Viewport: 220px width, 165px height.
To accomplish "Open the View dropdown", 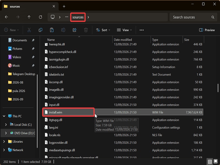I will 124,30.
